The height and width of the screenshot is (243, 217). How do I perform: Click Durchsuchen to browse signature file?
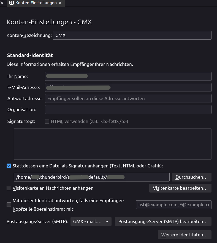pyautogui.click(x=191, y=177)
